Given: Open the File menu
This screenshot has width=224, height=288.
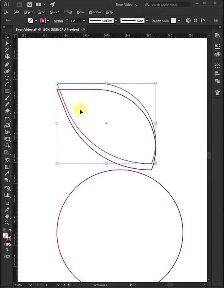Looking at the screenshot, I should point(6,12).
